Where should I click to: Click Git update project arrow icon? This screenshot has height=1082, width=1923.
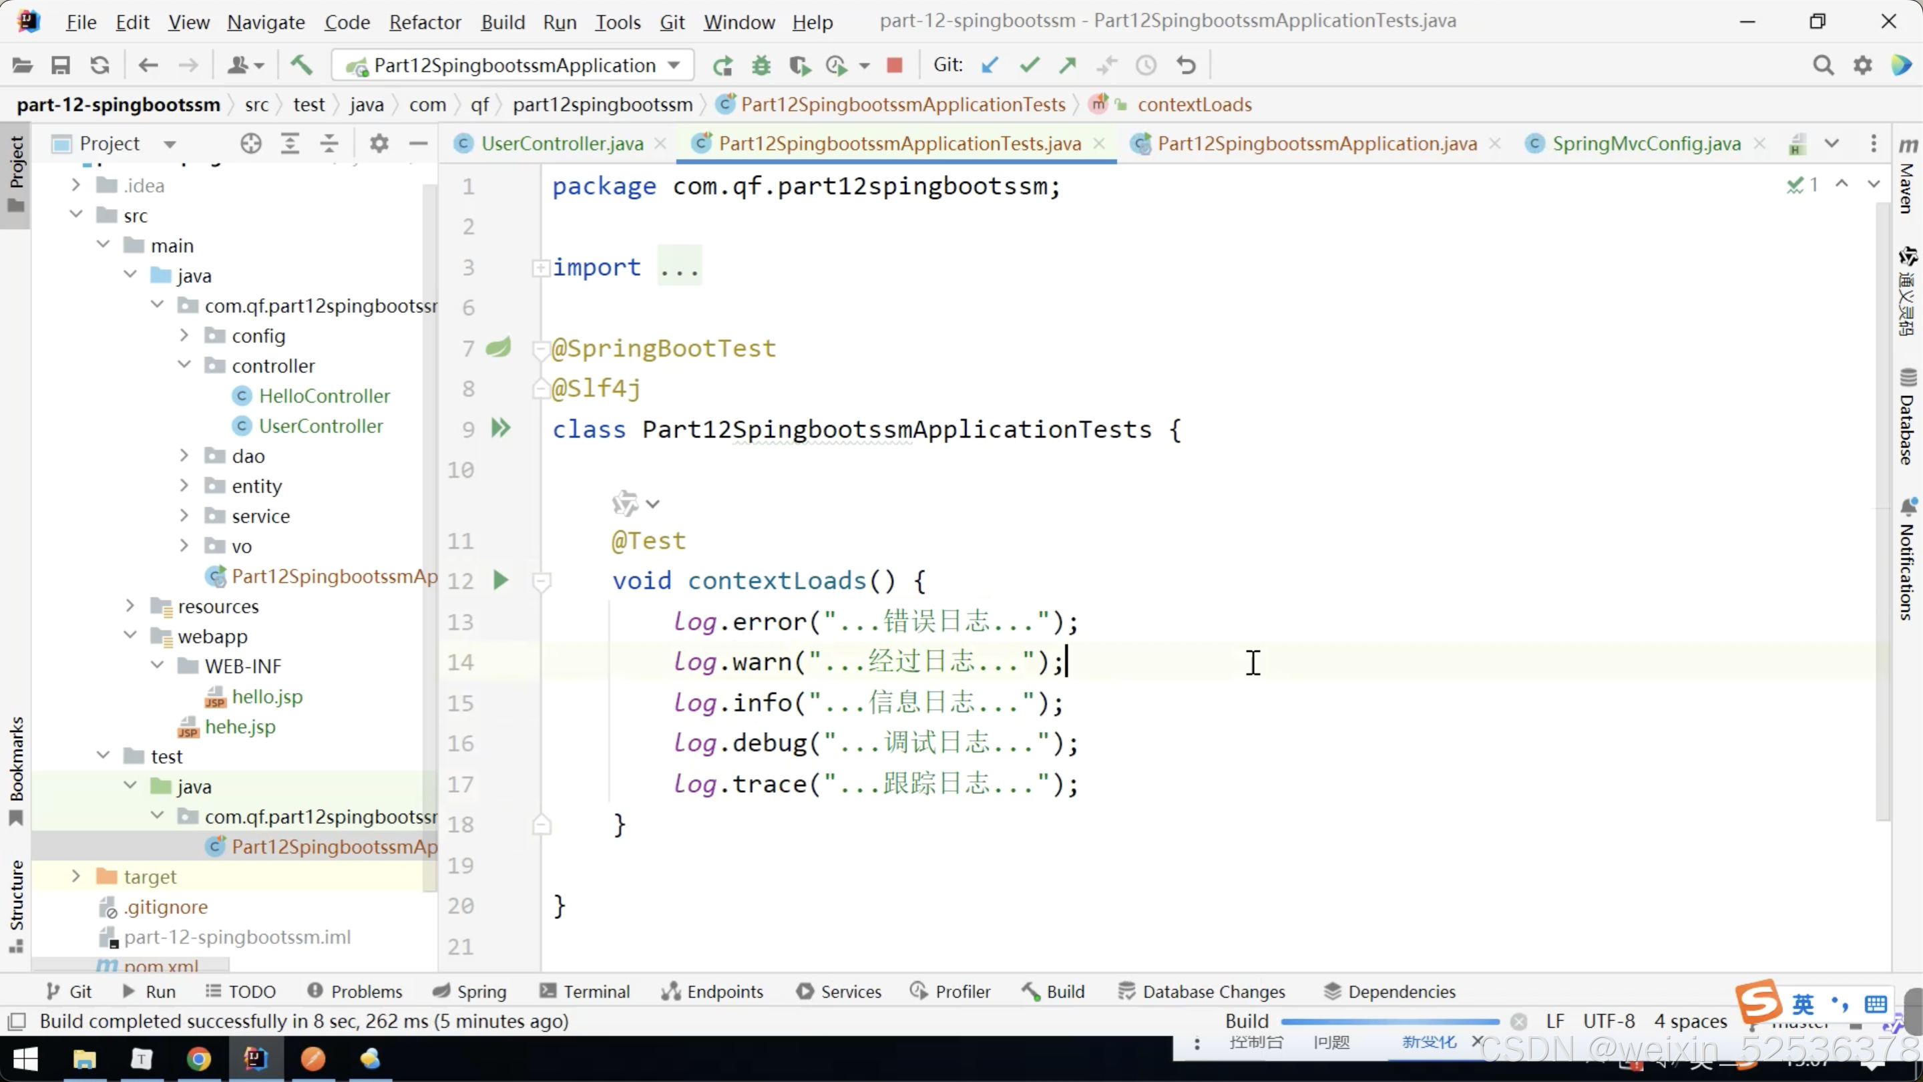coord(990,65)
